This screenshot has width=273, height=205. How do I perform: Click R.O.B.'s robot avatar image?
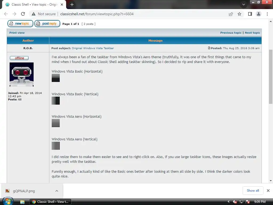[22, 74]
